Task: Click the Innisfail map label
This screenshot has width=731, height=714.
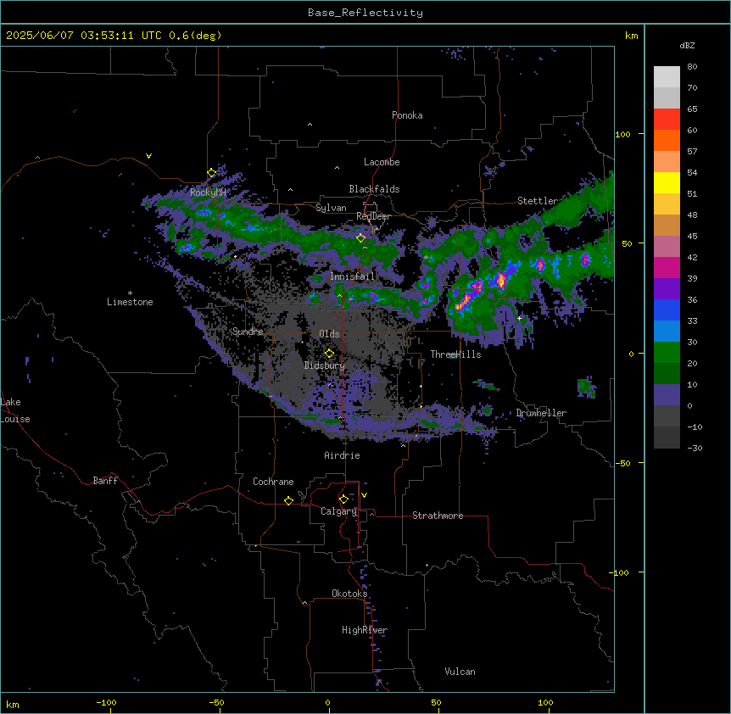Action: 352,276
